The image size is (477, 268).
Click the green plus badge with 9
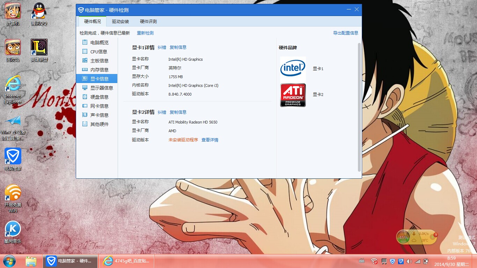click(x=434, y=237)
